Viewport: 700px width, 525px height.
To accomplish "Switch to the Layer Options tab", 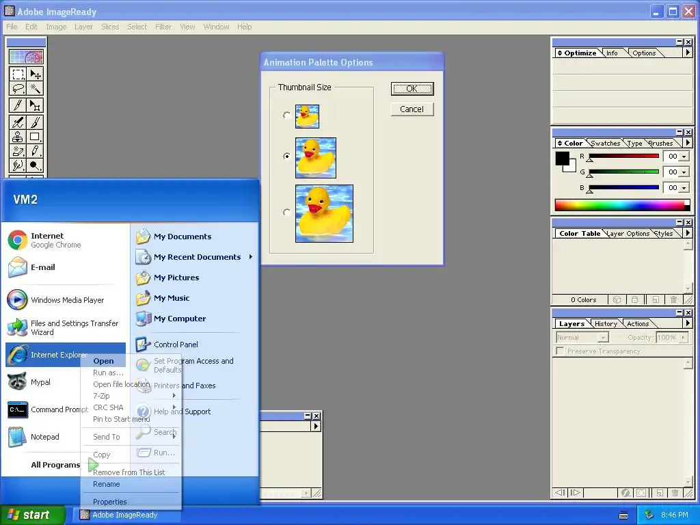I will click(629, 234).
